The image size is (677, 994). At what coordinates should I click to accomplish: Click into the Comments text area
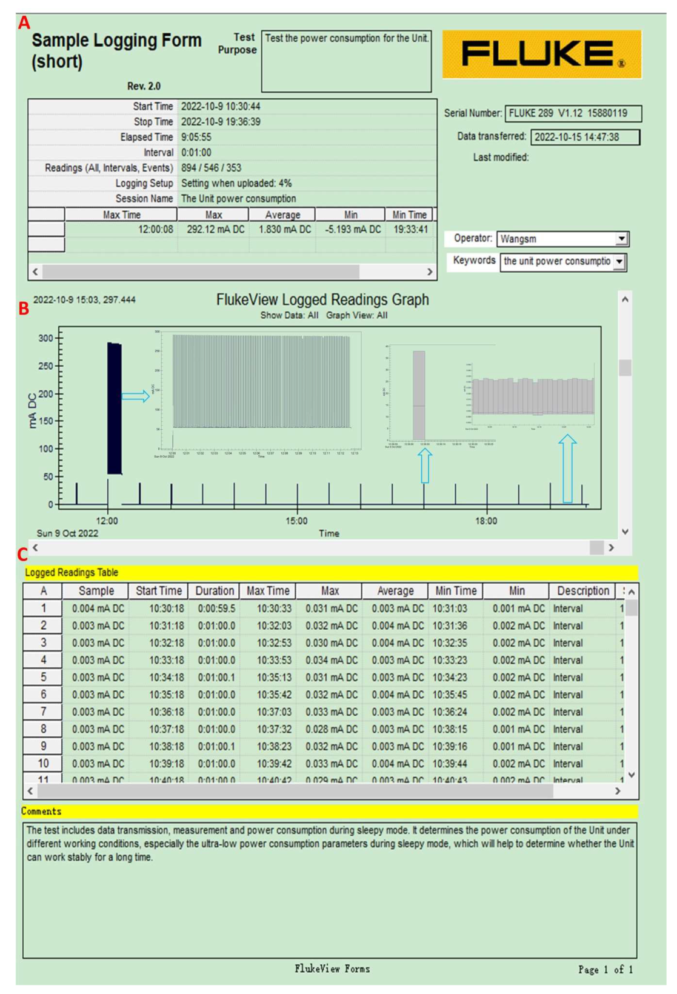(x=330, y=890)
